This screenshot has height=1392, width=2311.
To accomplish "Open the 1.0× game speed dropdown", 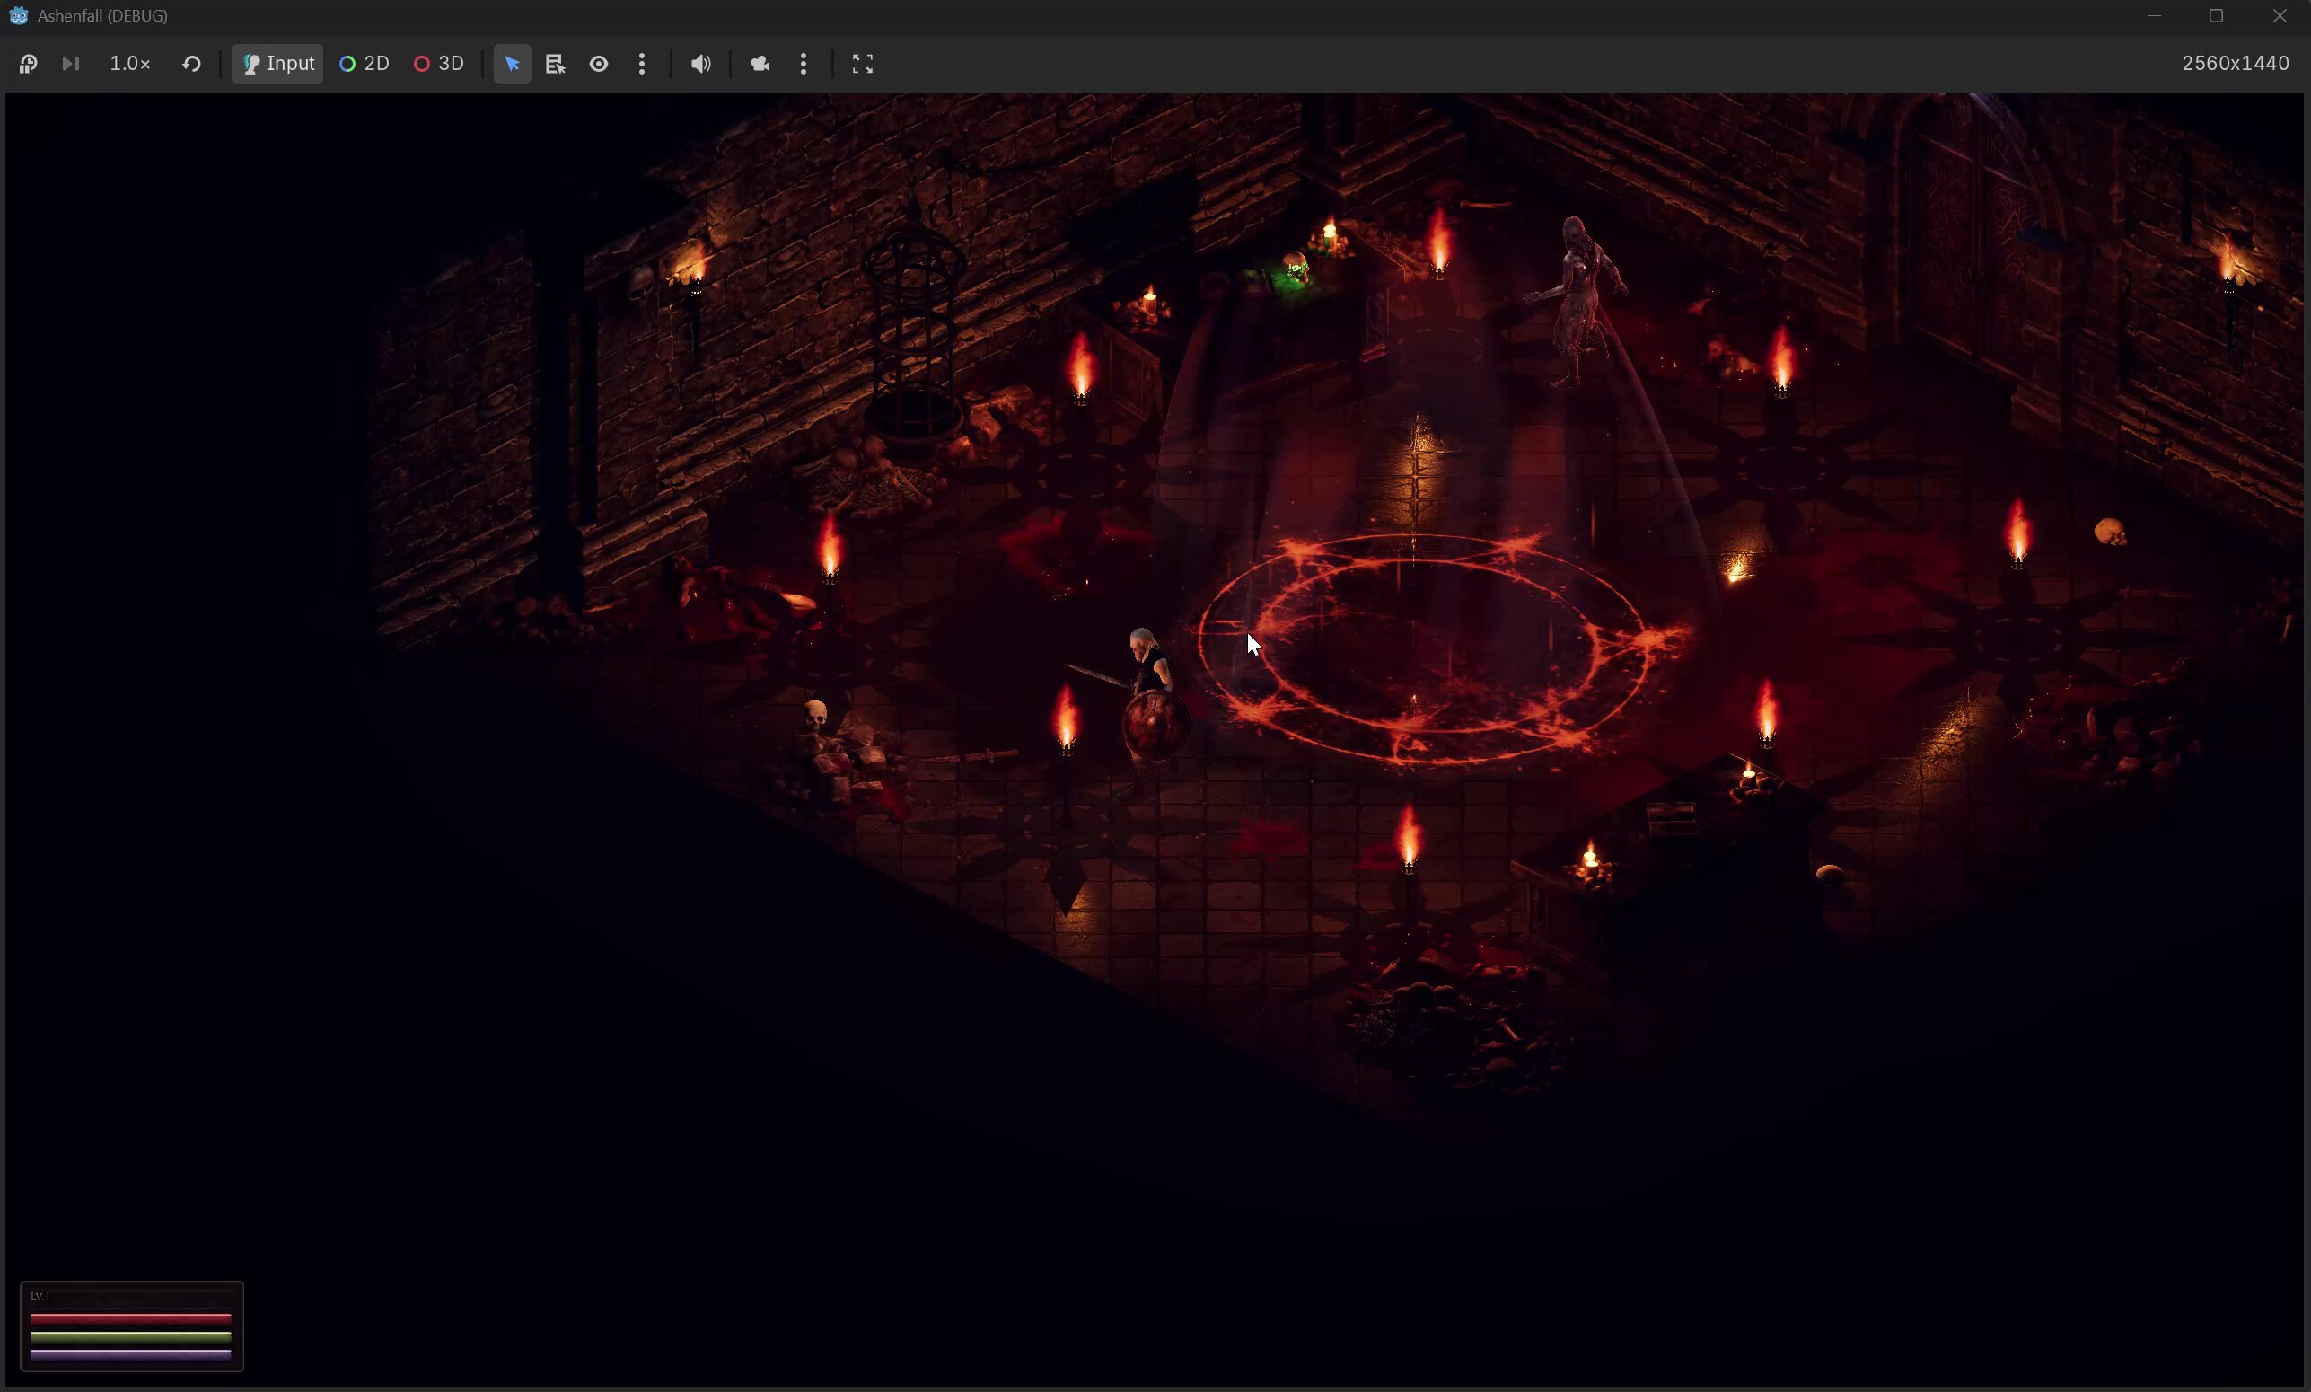I will 130,64.
